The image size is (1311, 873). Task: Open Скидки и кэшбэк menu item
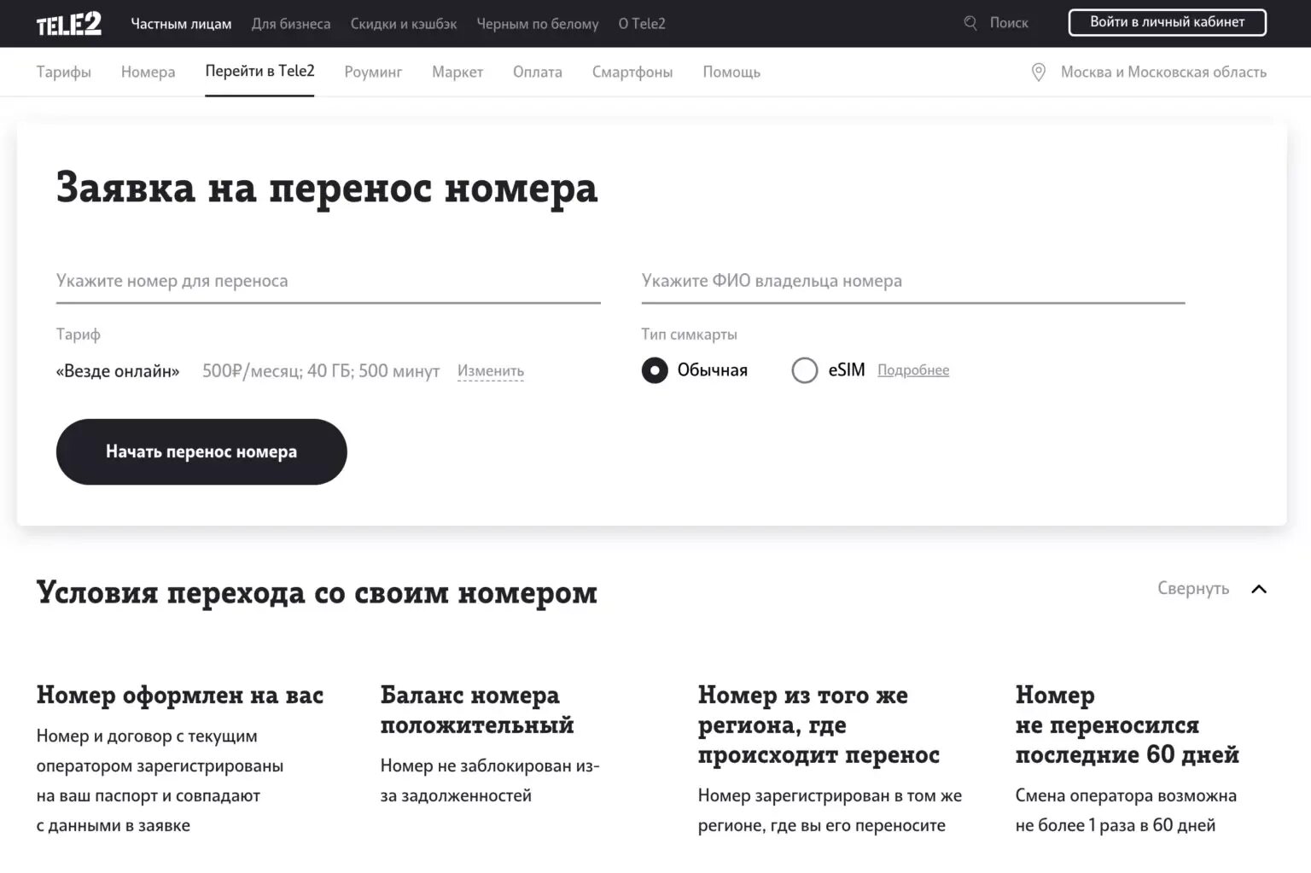(x=404, y=24)
